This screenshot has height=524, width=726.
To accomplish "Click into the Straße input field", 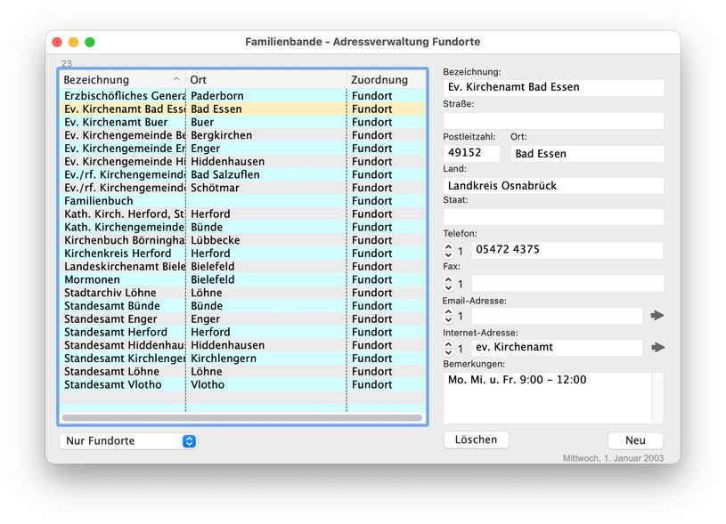I will point(553,120).
